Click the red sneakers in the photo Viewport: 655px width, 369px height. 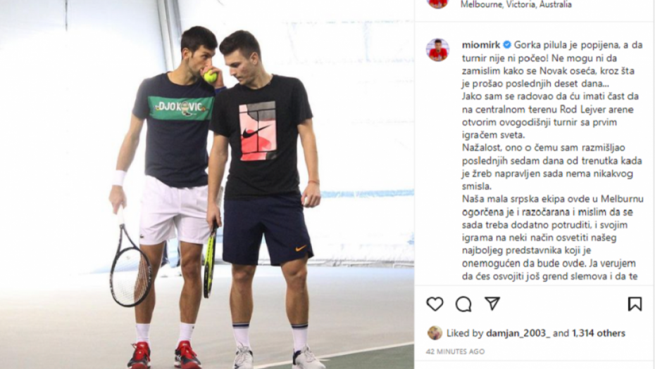(x=163, y=356)
